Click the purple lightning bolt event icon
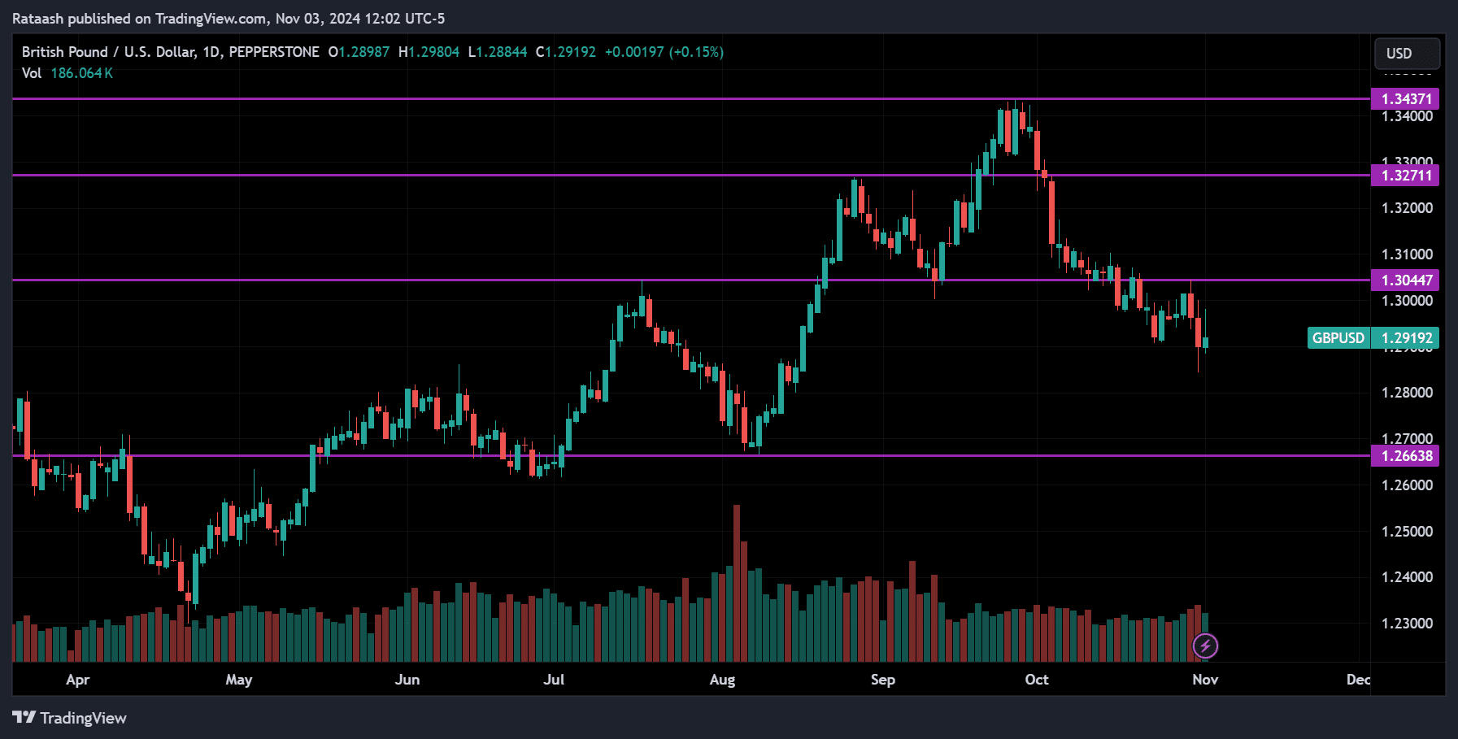The width and height of the screenshot is (1458, 739). coord(1205,646)
